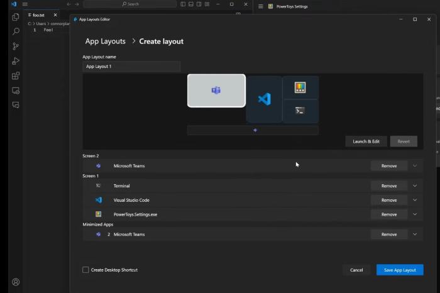The image size is (440, 293).
Task: Click the Visual Studio Code row icon
Action: 99,200
